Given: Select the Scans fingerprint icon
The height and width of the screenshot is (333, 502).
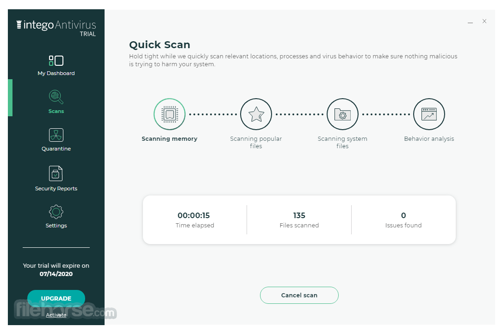Looking at the screenshot, I should click(56, 97).
